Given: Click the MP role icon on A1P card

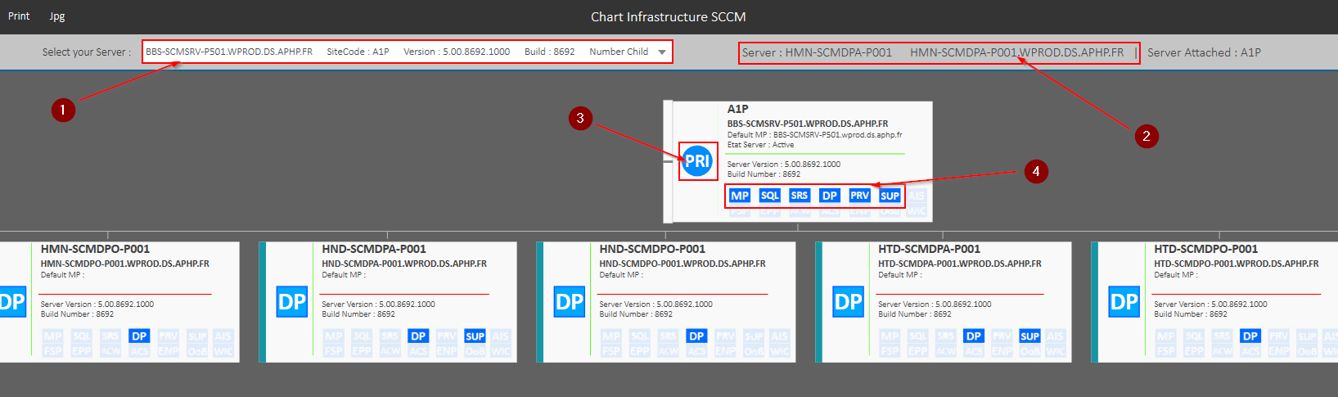Looking at the screenshot, I should 740,196.
